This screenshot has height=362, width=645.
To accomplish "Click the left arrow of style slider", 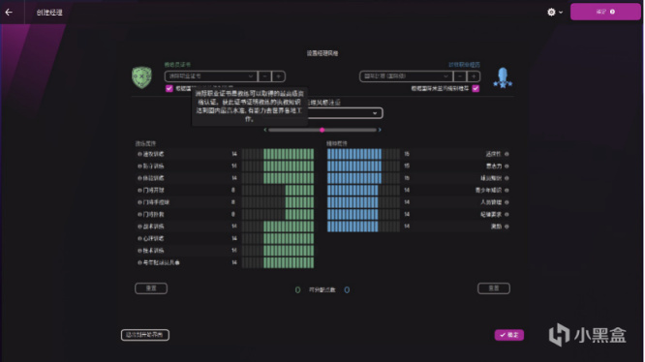I will point(265,130).
